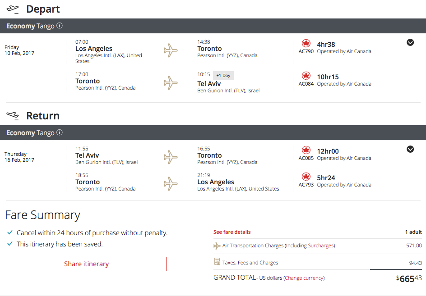The height and width of the screenshot is (296, 426).
Task: Click the plane icon on Los Angeles–Toronto leg
Action: (x=171, y=50)
